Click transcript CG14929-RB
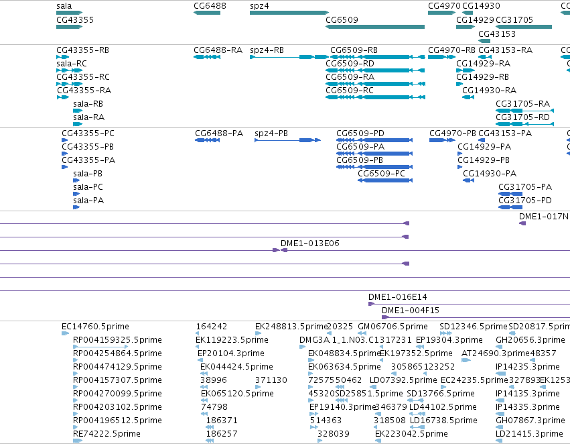Viewport: 570px width, 444px height. (x=459, y=84)
